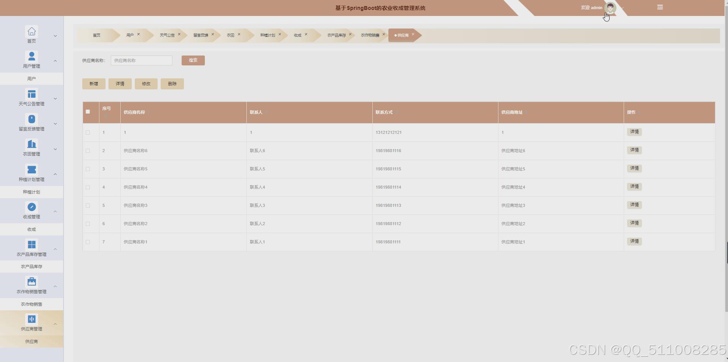728x362 pixels.
Task: Sort by 供应商地址 column arrows
Action: click(527, 112)
